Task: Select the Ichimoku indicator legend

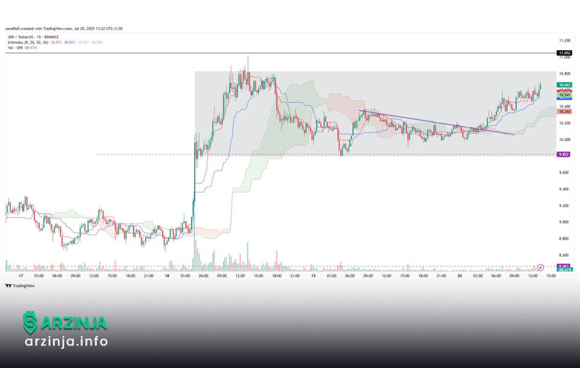Action: [x=28, y=42]
